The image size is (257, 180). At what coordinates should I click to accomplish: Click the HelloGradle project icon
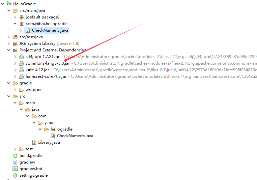(9, 3)
